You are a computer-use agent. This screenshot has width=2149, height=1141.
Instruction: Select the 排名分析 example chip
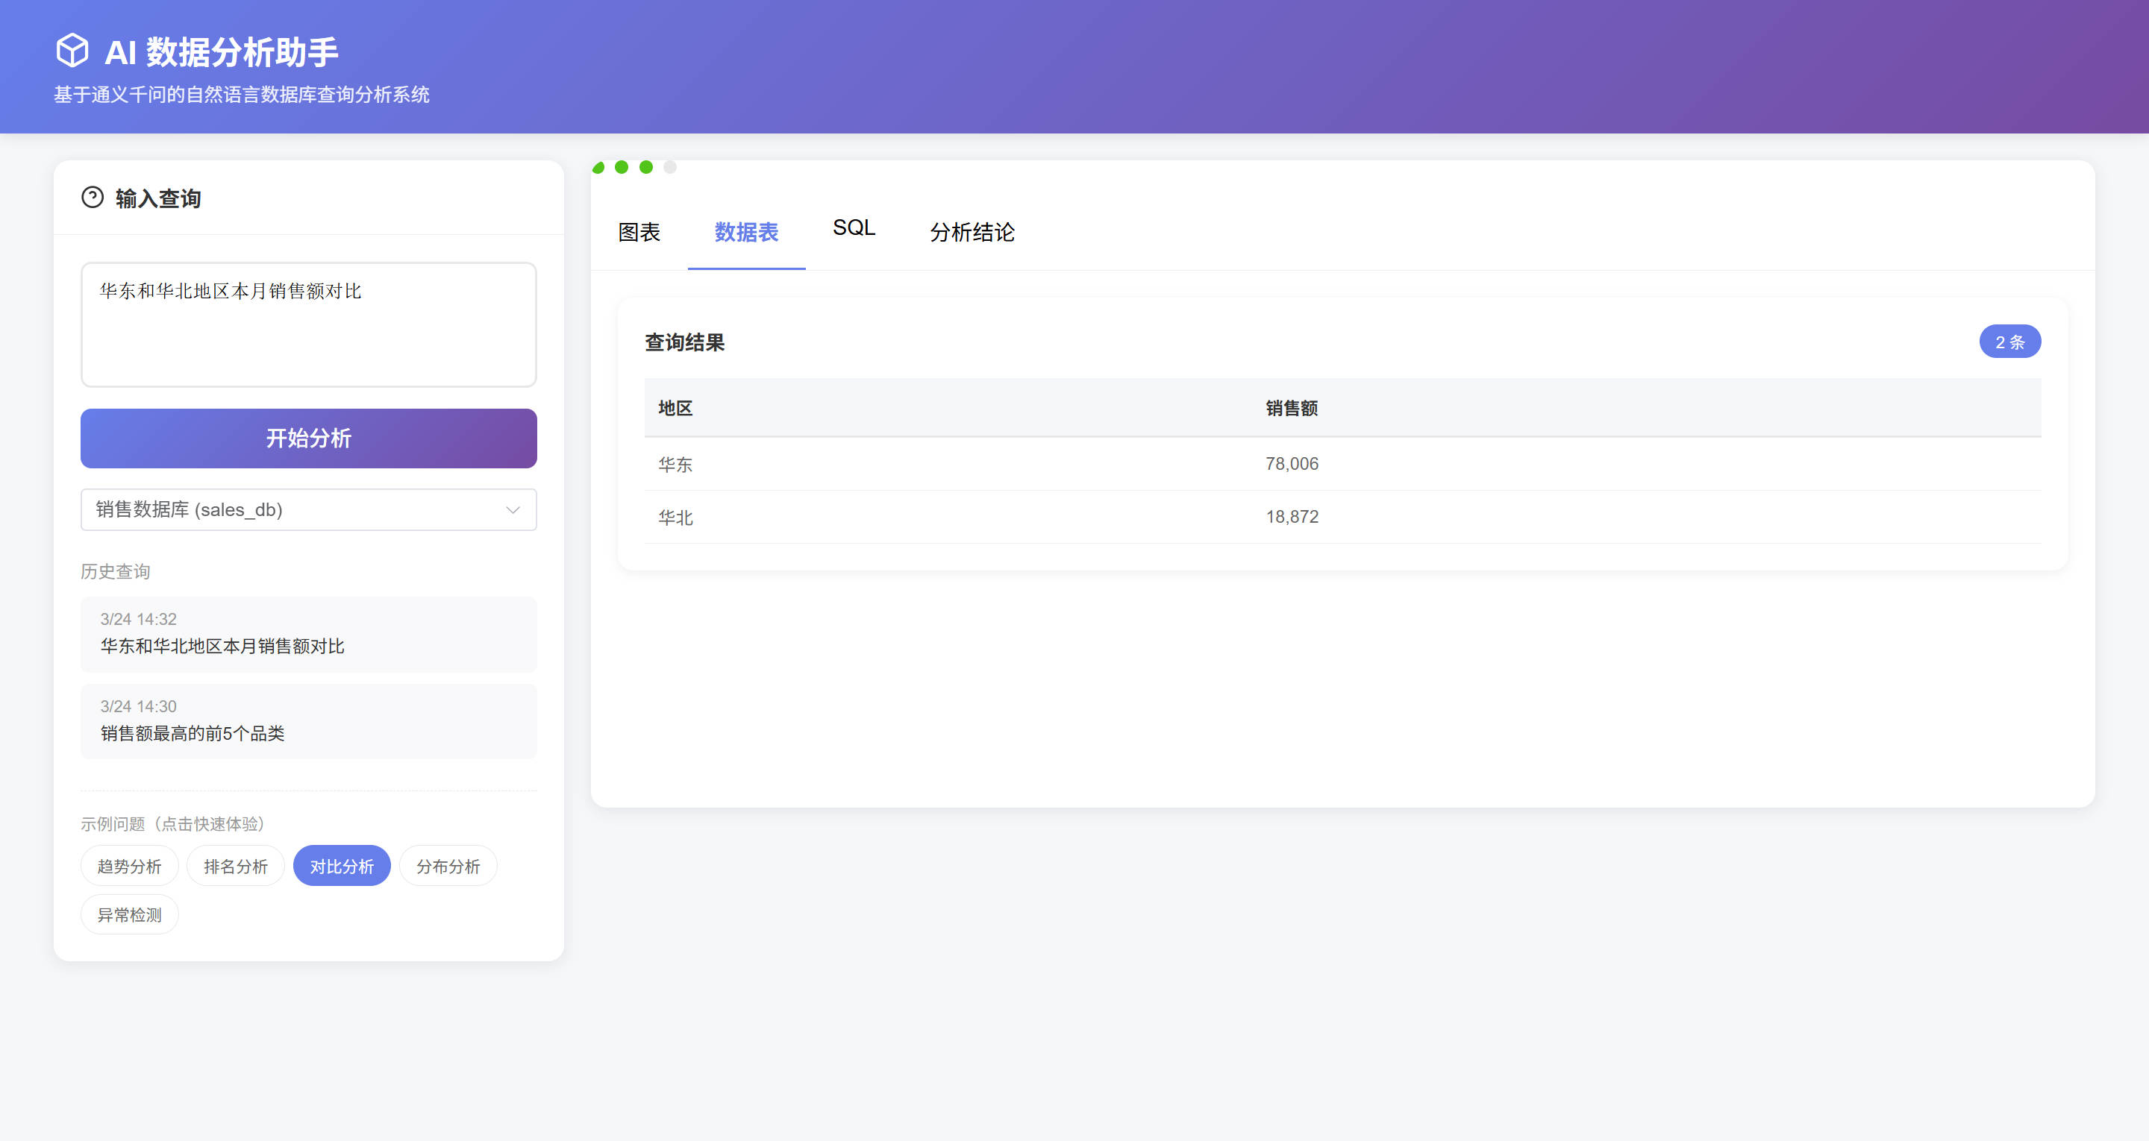[235, 866]
